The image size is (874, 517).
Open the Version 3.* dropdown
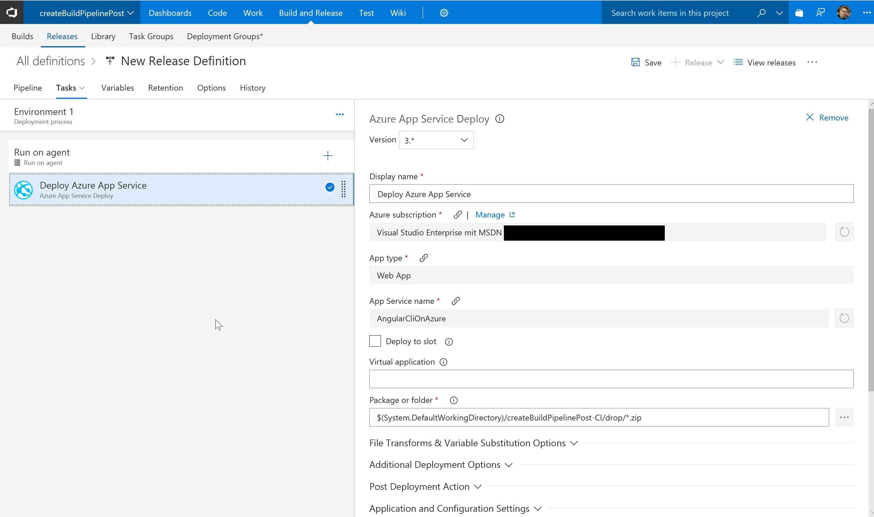(x=436, y=140)
